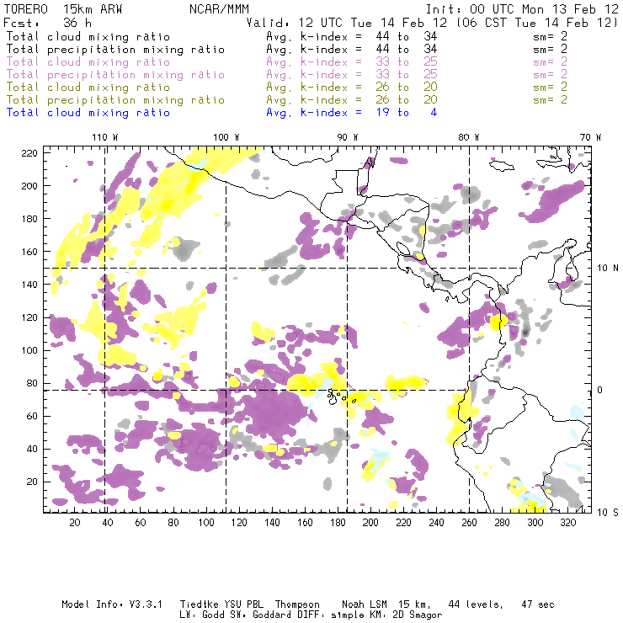Click the "Model Info: V3.3.1" text

112,604
